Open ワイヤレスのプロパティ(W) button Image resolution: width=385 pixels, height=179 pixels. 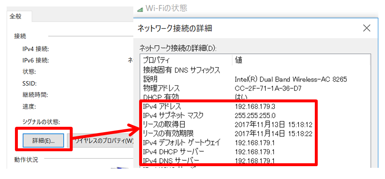pos(103,140)
